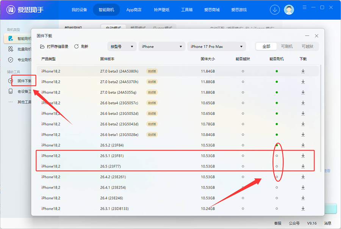The image size is (341, 229).
Task: Click 固件大小 column header
Action: (208, 59)
